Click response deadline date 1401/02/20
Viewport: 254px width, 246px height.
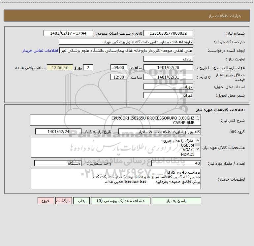coord(168,67)
